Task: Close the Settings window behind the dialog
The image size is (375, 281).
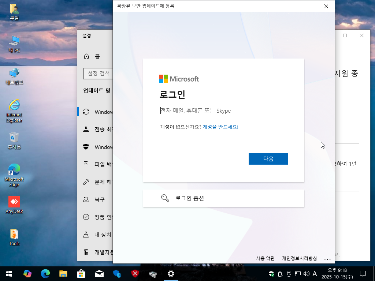Action: [361, 35]
